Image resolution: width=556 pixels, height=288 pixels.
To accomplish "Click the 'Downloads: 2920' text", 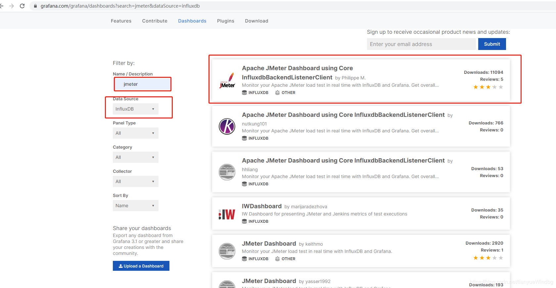I will (485, 243).
